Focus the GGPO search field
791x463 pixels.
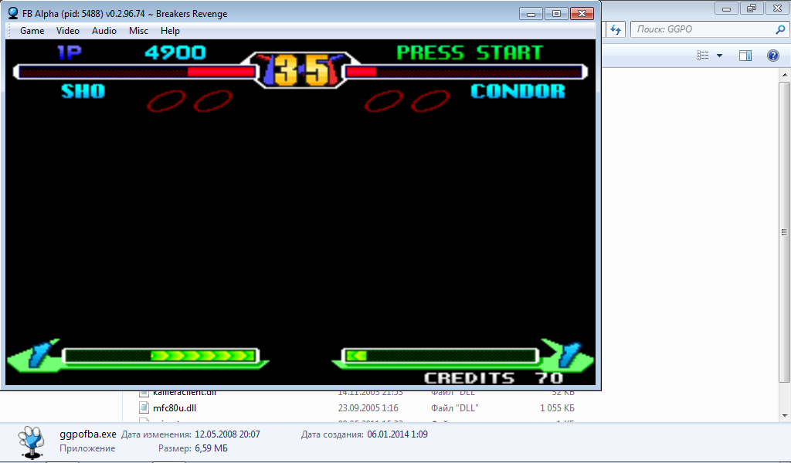click(703, 29)
